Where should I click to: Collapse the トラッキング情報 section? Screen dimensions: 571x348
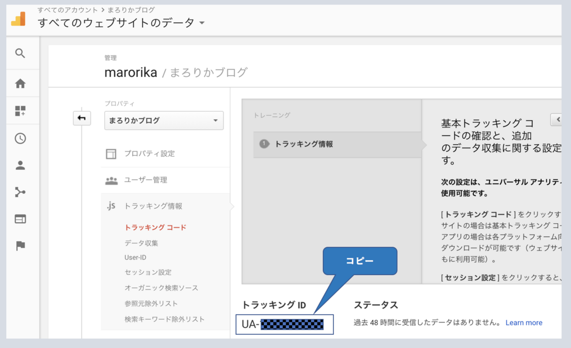153,206
